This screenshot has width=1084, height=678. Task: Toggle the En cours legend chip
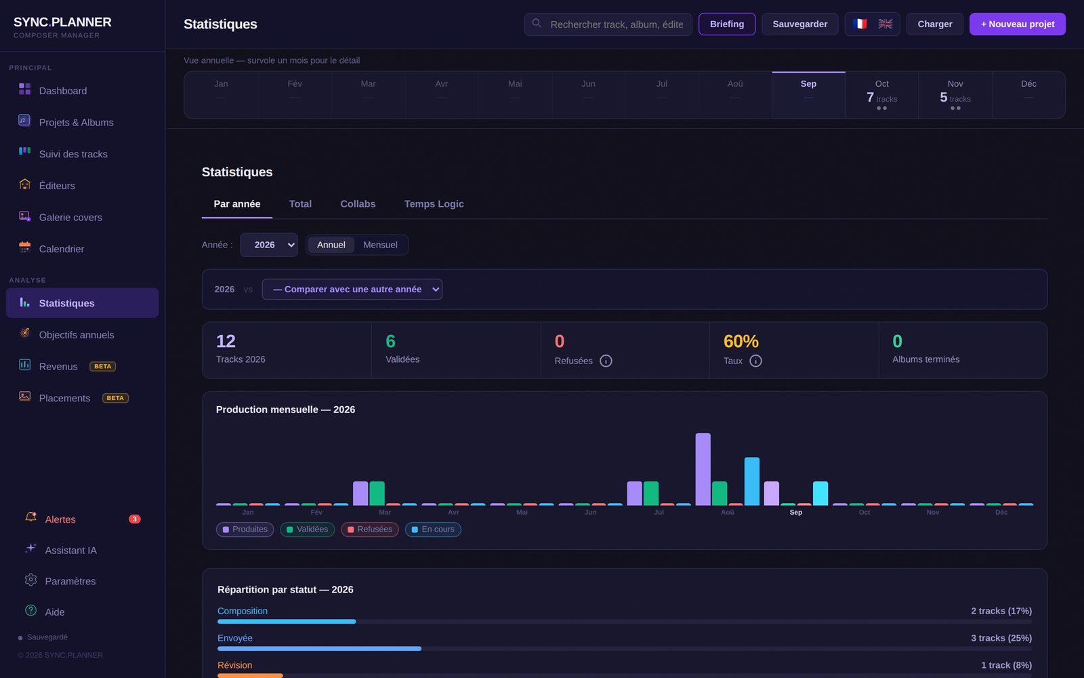point(433,530)
